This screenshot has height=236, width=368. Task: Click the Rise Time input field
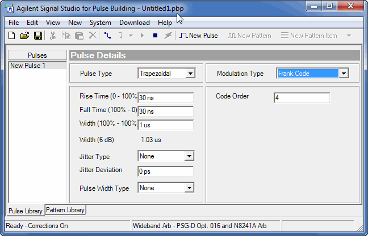point(166,97)
